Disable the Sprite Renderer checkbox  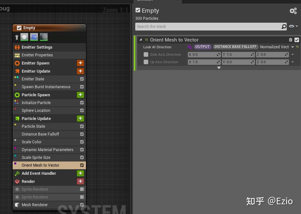tap(82, 189)
